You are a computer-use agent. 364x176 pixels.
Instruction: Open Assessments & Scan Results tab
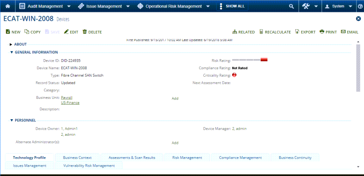(x=132, y=158)
